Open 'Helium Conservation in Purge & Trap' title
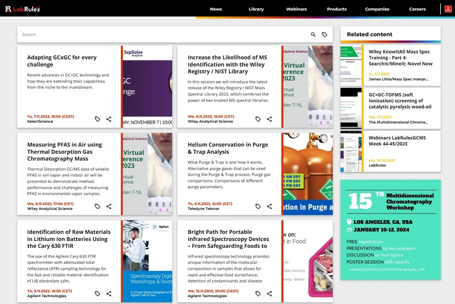The width and height of the screenshot is (455, 304). [x=228, y=148]
